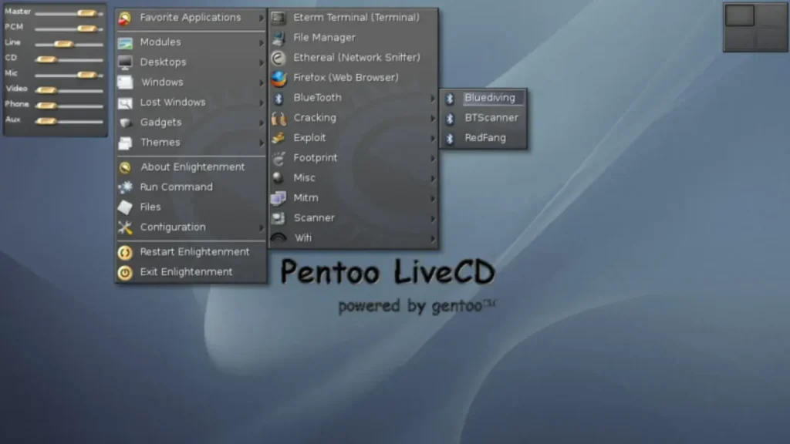This screenshot has height=444, width=790.
Task: Expand the Exploit submenu arrow
Action: (x=432, y=139)
